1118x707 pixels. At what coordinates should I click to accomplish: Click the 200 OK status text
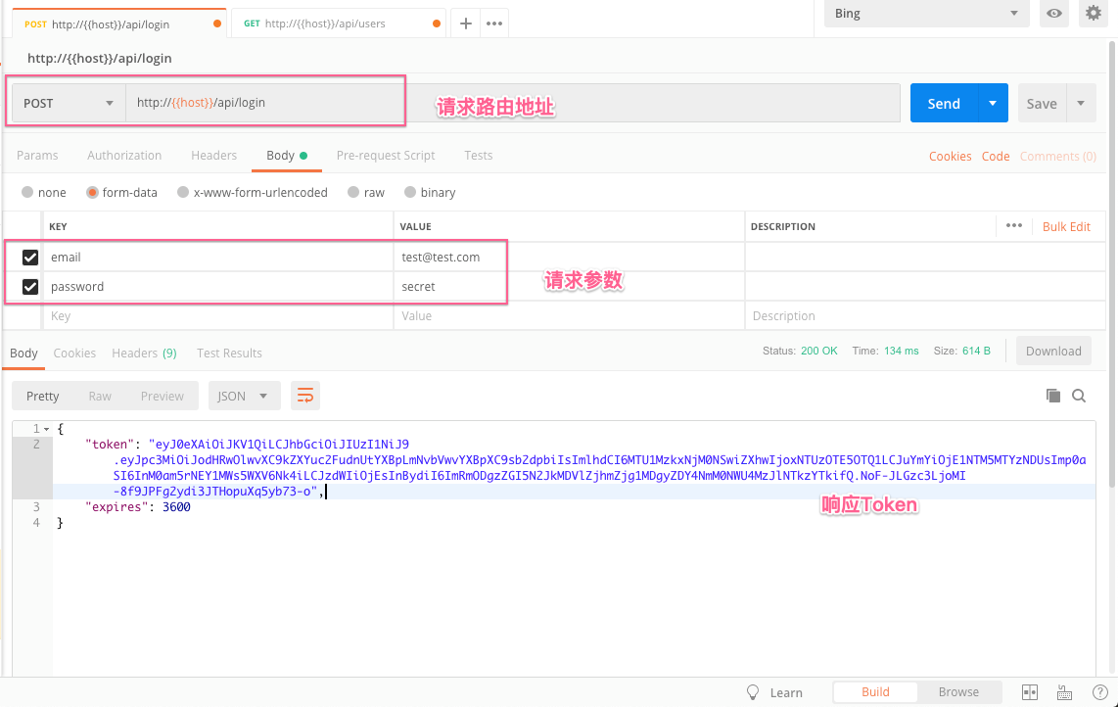pos(818,351)
